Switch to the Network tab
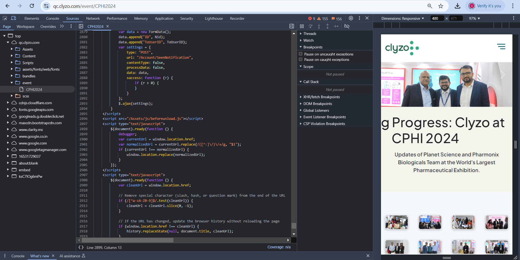 (x=93, y=18)
